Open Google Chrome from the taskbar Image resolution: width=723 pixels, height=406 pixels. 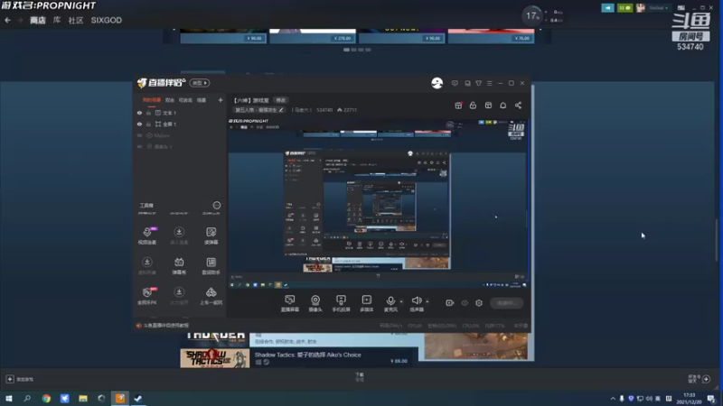(46, 399)
